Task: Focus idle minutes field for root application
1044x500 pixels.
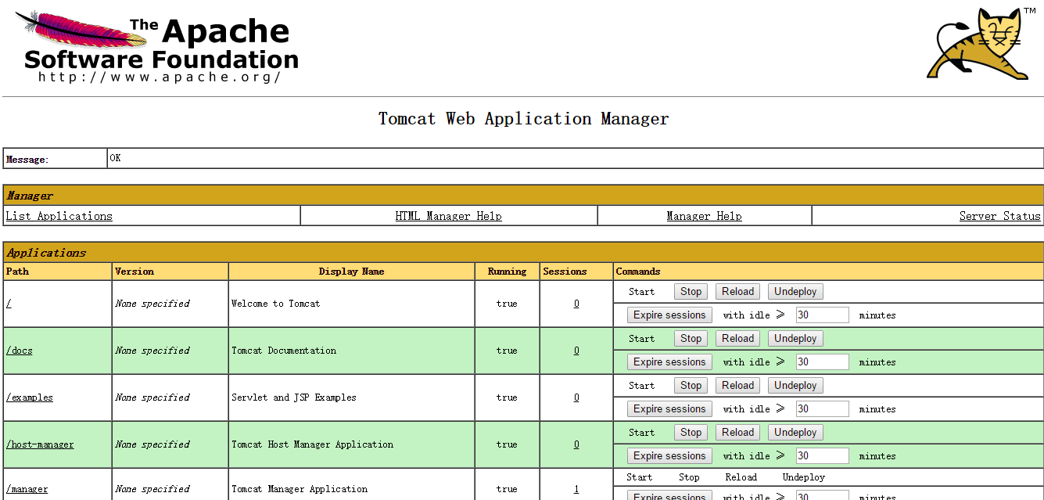Action: (x=823, y=315)
